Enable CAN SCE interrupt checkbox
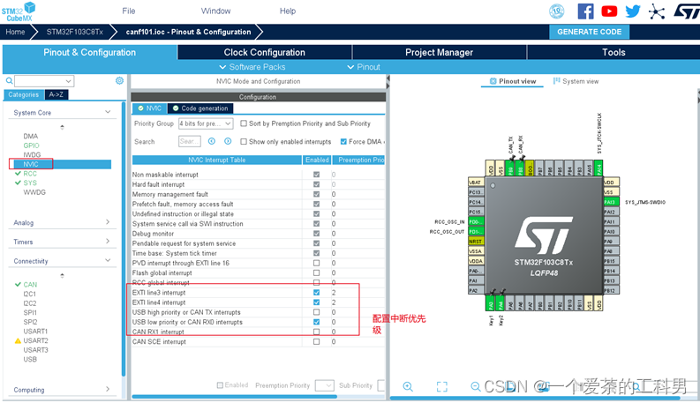700x403 pixels. (317, 341)
